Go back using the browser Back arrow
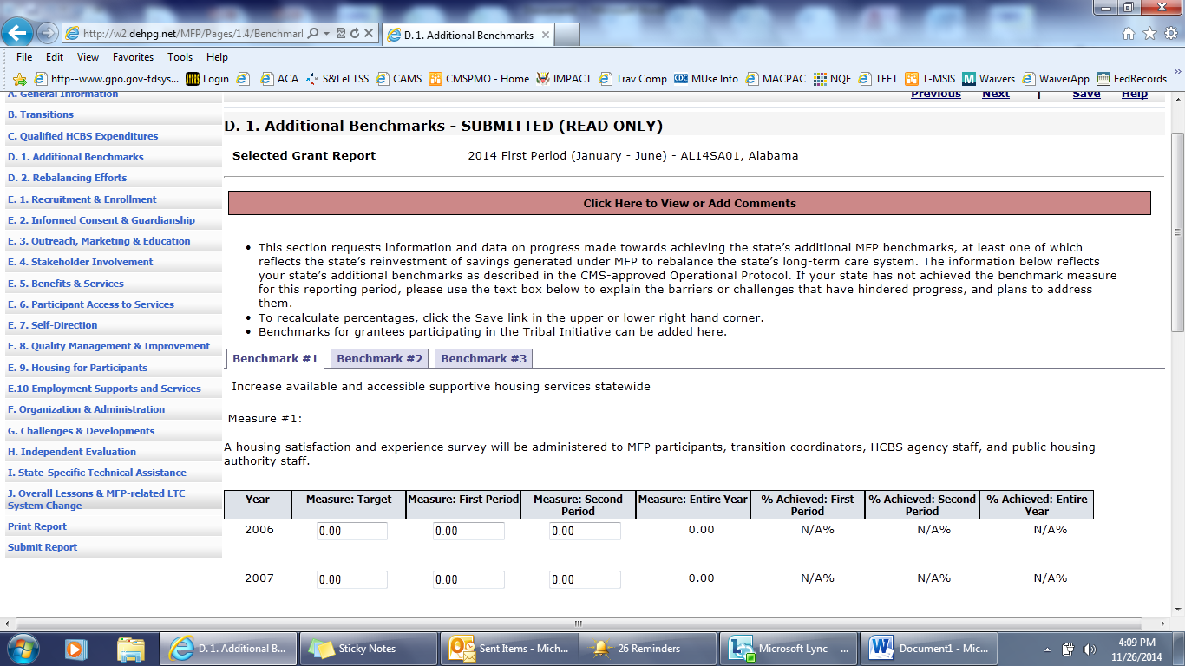The image size is (1185, 666). [x=16, y=33]
